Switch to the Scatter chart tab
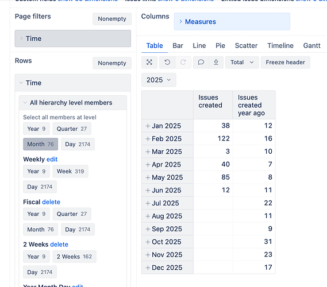Screen dimensions: 327x287 (x=246, y=45)
